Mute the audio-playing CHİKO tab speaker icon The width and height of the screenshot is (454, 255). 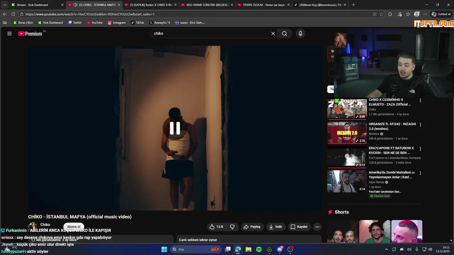coord(75,5)
